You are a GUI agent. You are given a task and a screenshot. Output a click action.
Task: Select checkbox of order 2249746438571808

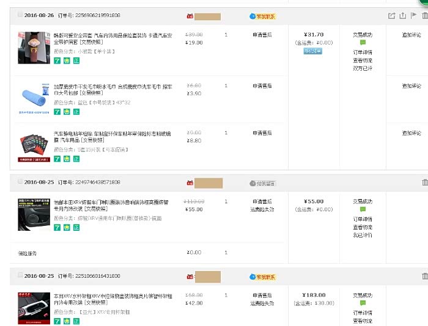tap(20, 182)
